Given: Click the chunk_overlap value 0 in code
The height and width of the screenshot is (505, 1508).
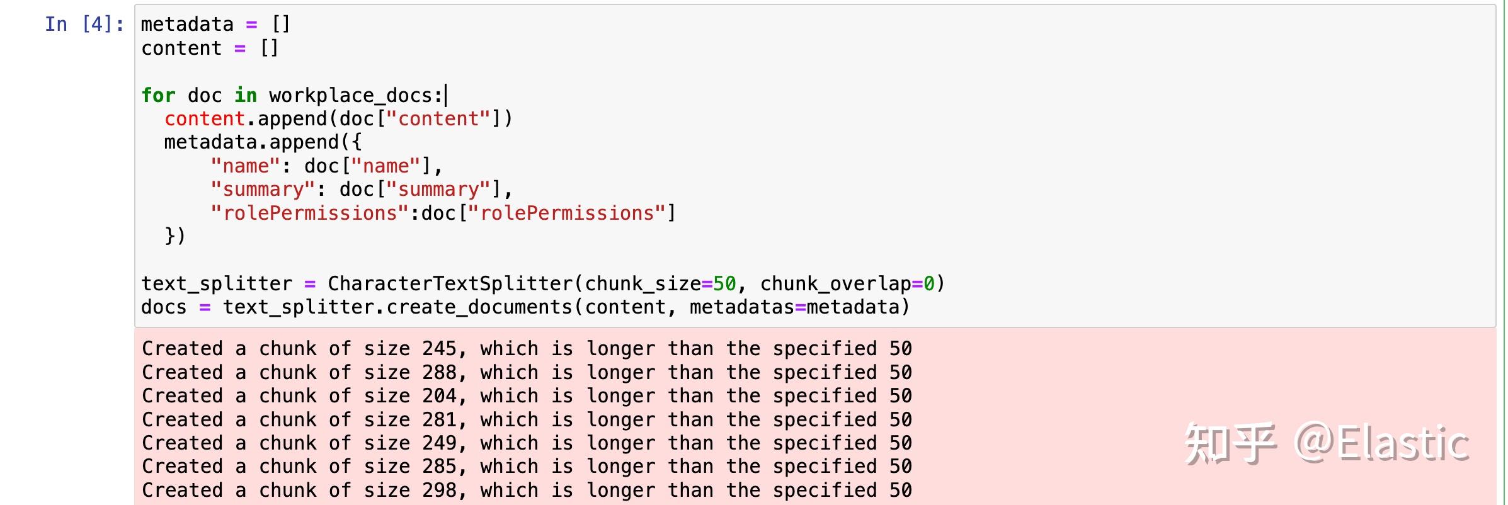Looking at the screenshot, I should pyautogui.click(x=928, y=284).
